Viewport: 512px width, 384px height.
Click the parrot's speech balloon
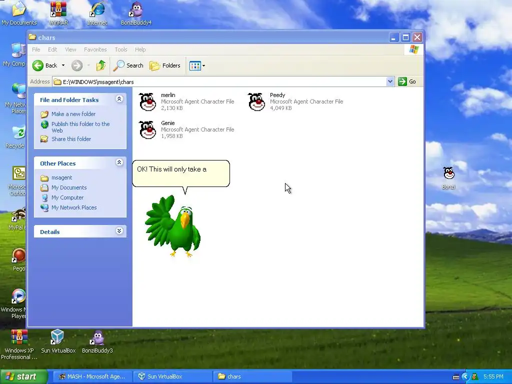(181, 173)
